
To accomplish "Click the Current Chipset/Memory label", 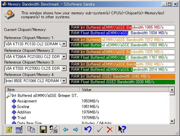I will tap(25, 30).
